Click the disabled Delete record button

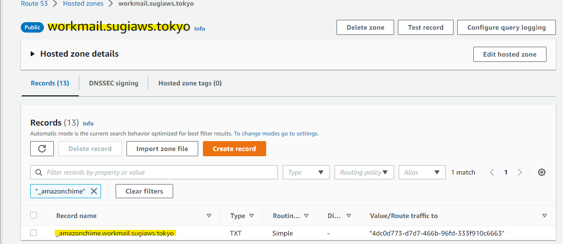[x=90, y=149]
